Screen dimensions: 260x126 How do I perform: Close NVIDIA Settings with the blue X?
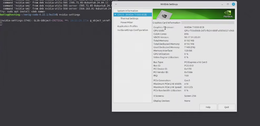tap(234, 4)
